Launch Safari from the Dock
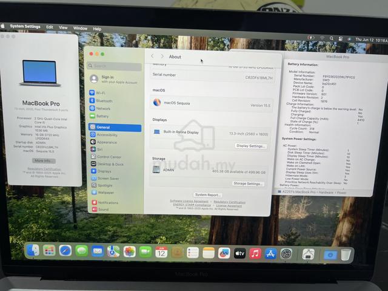The width and height of the screenshot is (388, 291). pos(65,251)
